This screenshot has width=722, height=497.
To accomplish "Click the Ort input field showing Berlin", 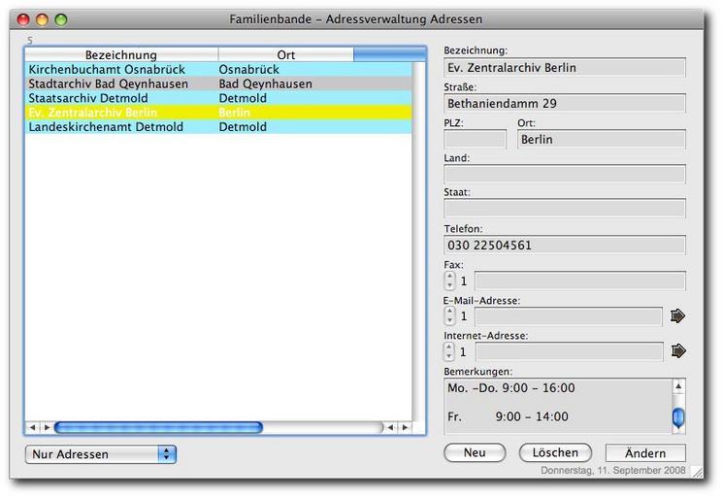I will (x=602, y=139).
